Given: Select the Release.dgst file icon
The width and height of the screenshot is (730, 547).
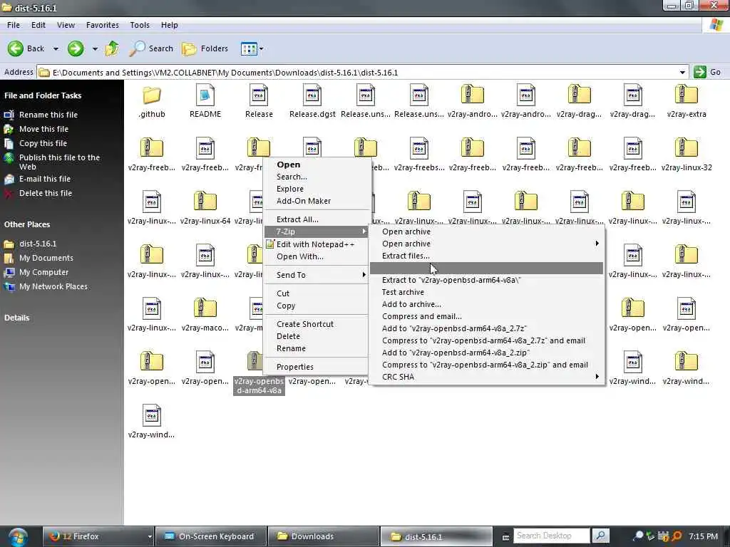Looking at the screenshot, I should 312,95.
